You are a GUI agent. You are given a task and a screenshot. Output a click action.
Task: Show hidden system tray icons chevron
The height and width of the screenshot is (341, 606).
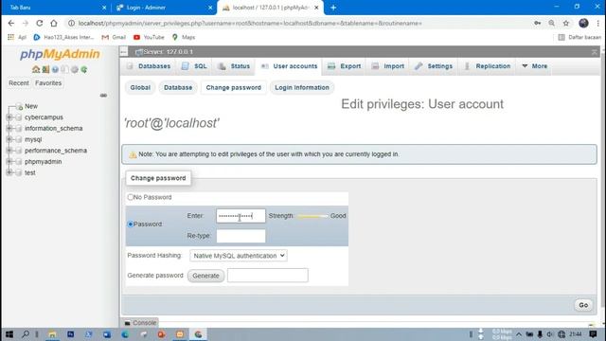519,334
